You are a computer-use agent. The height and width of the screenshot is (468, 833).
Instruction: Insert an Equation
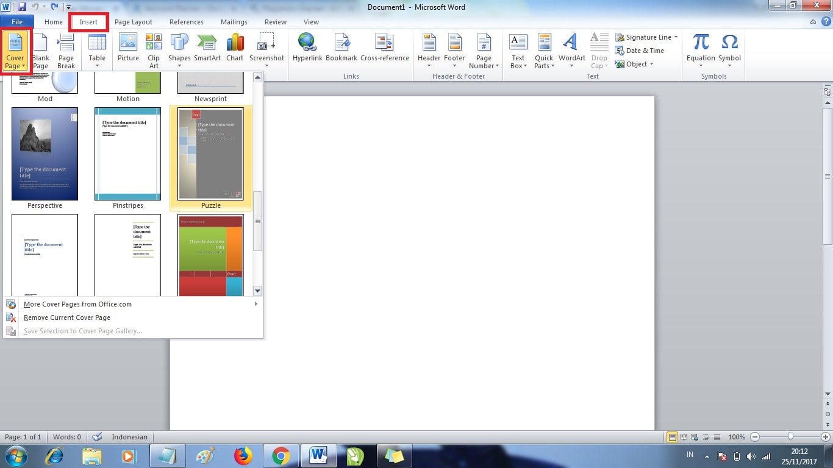tap(700, 49)
